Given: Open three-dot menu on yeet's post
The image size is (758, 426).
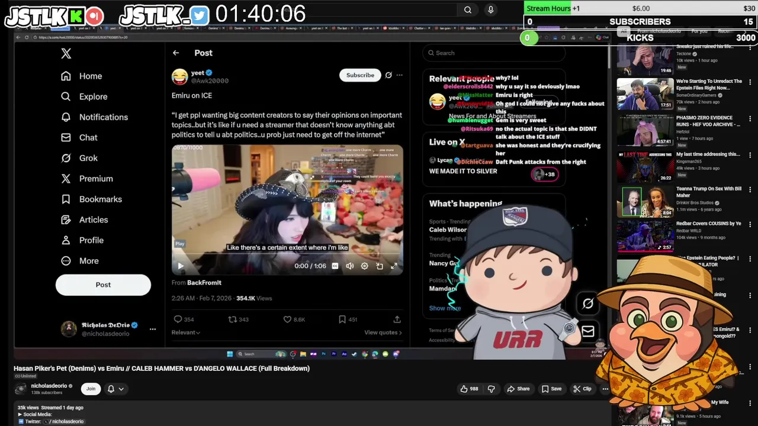Looking at the screenshot, I should [400, 75].
